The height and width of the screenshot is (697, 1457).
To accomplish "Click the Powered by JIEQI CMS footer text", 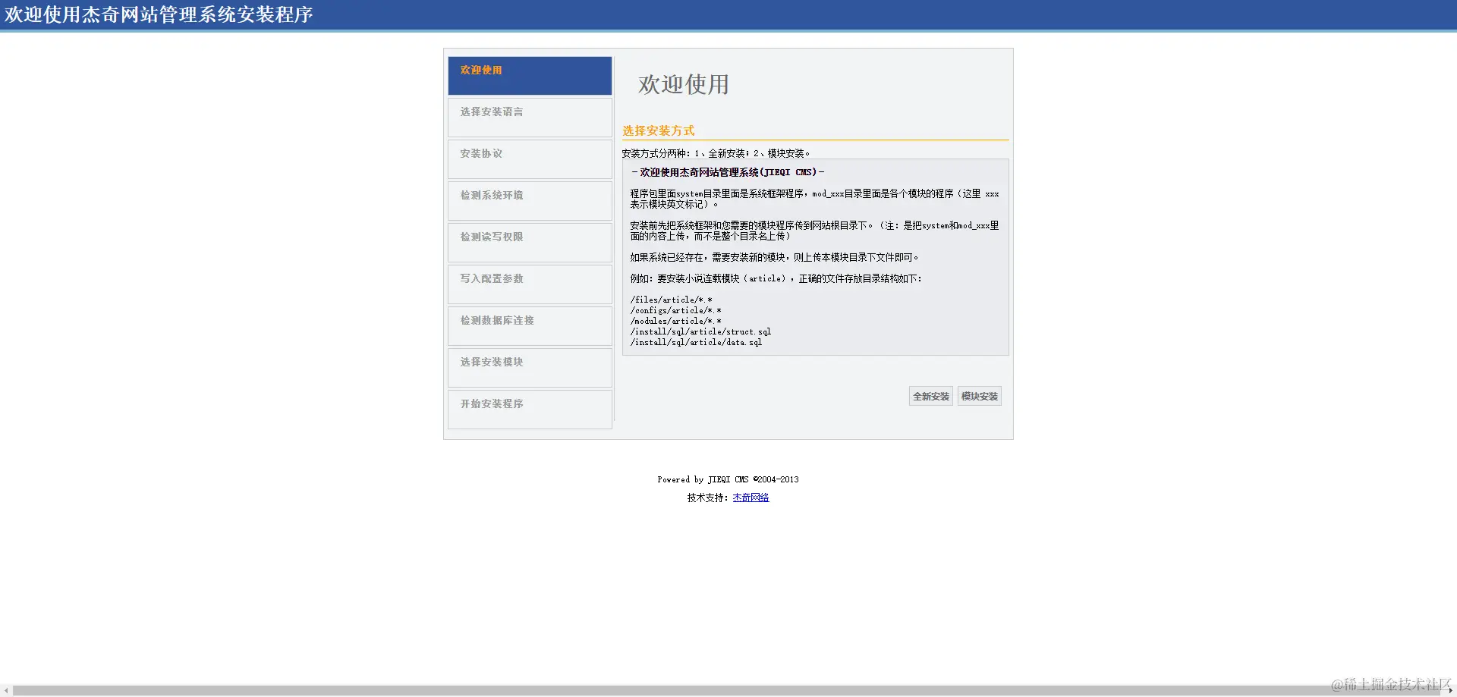I will point(728,479).
